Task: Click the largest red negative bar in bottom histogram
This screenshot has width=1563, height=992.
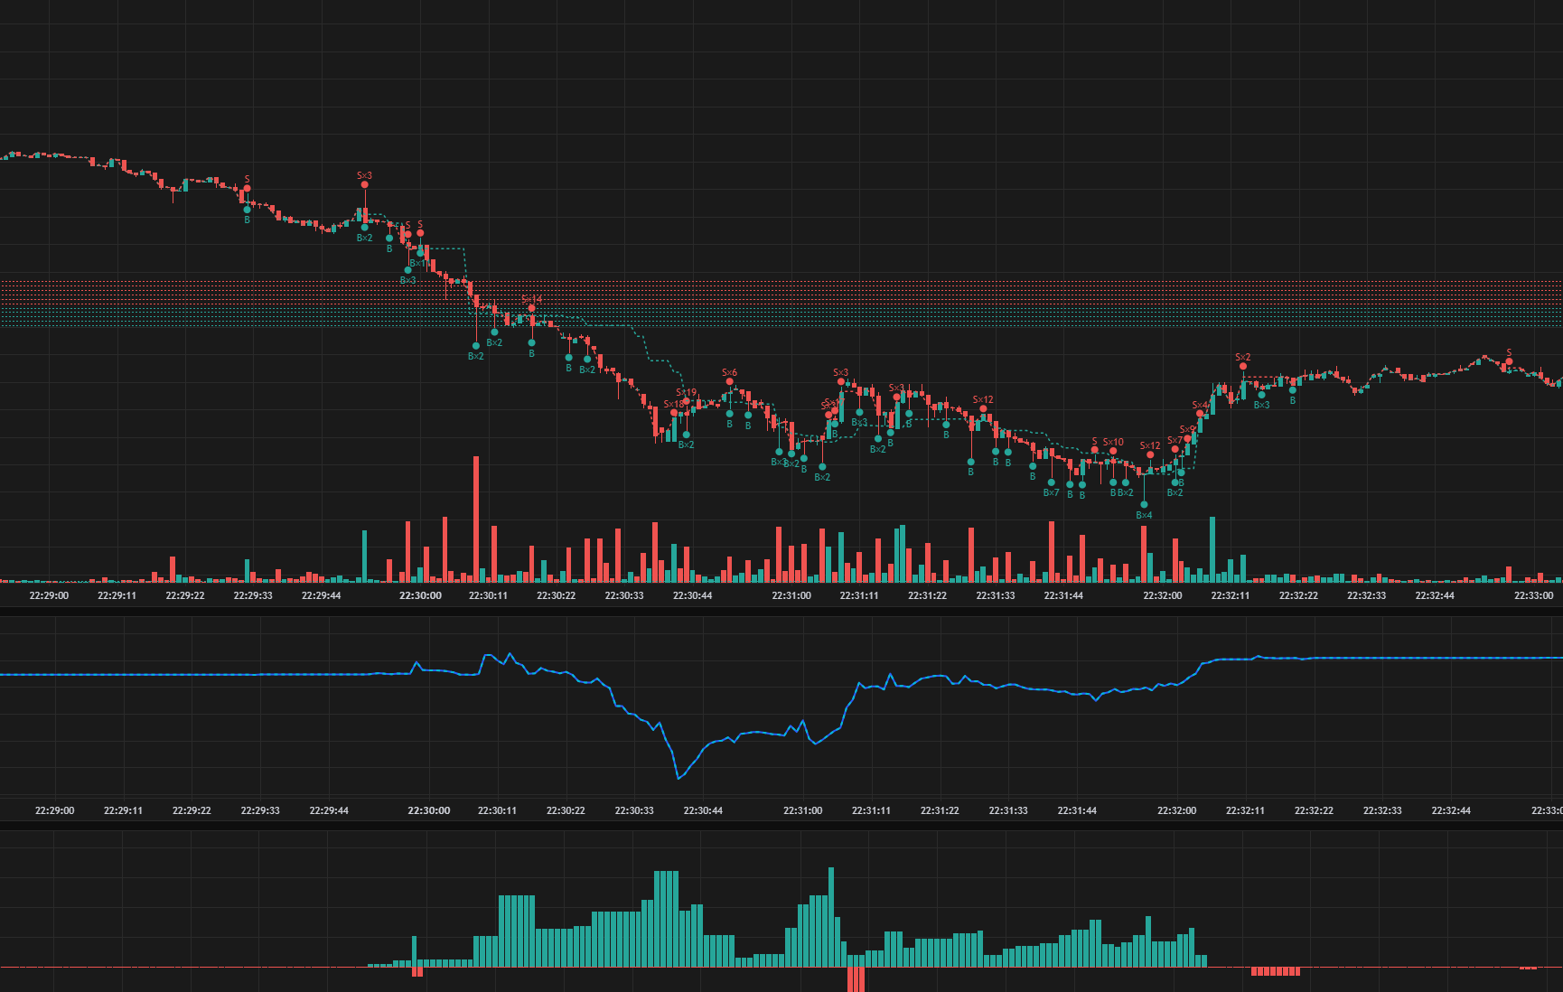Action: click(x=856, y=979)
